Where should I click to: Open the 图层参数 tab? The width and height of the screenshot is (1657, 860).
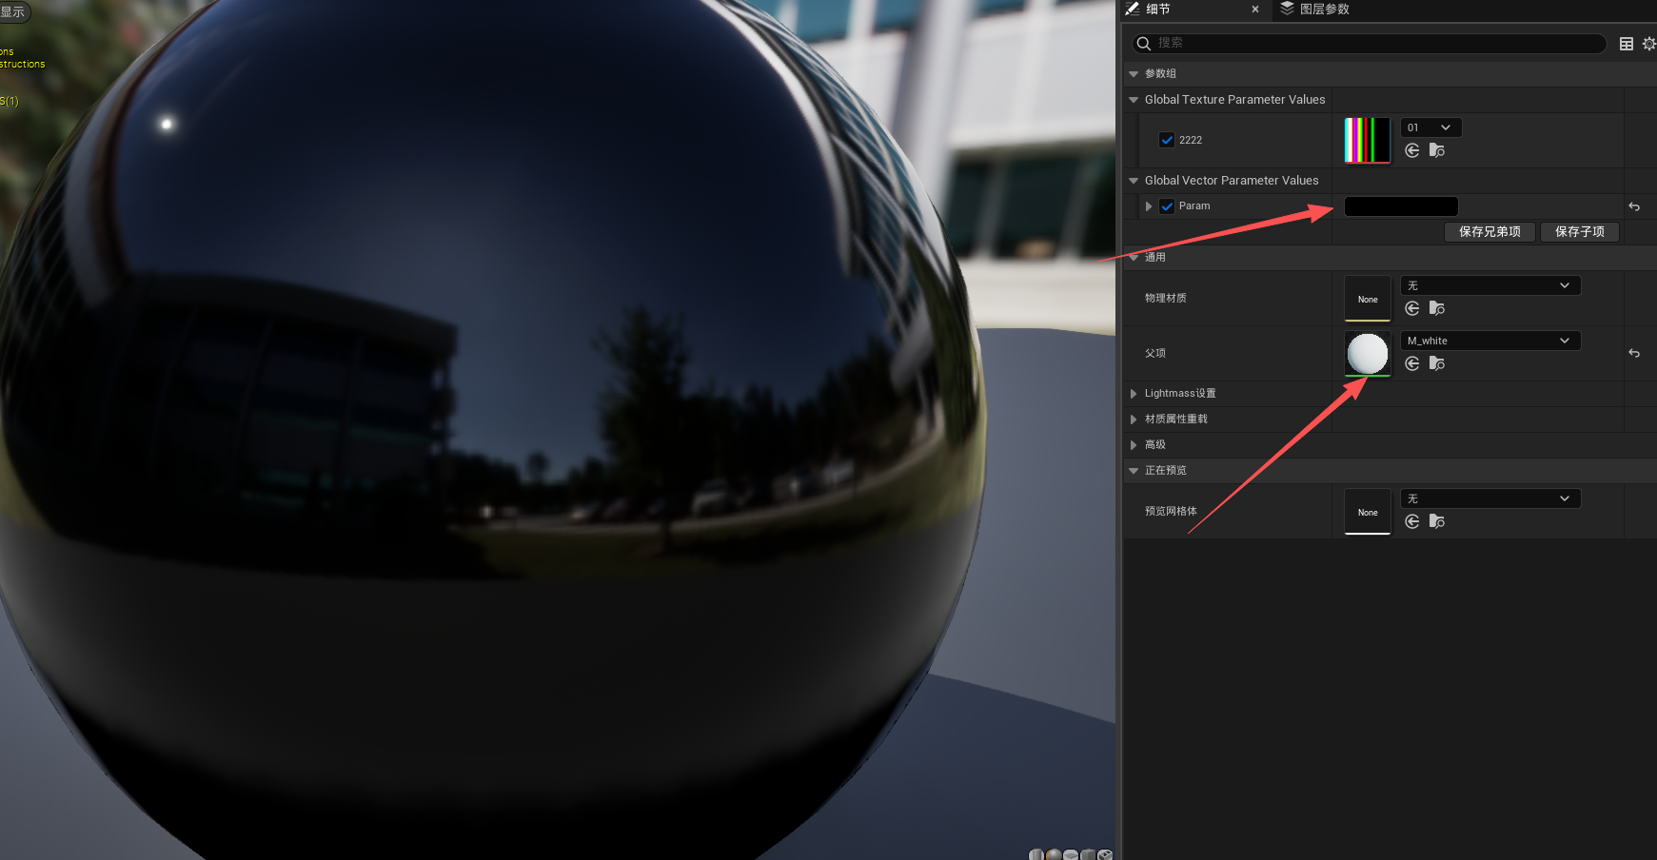1314,10
